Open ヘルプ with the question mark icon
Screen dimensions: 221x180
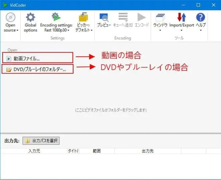tap(200, 17)
